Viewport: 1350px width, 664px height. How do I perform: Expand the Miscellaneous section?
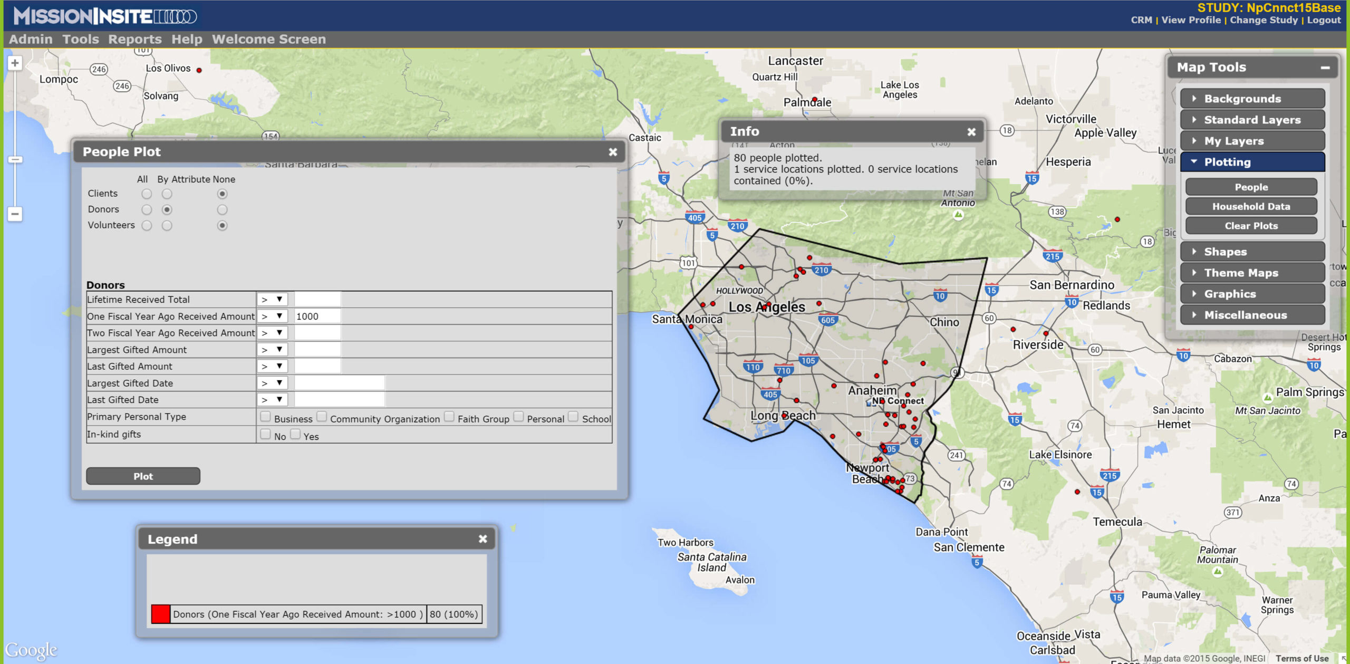pyautogui.click(x=1252, y=315)
